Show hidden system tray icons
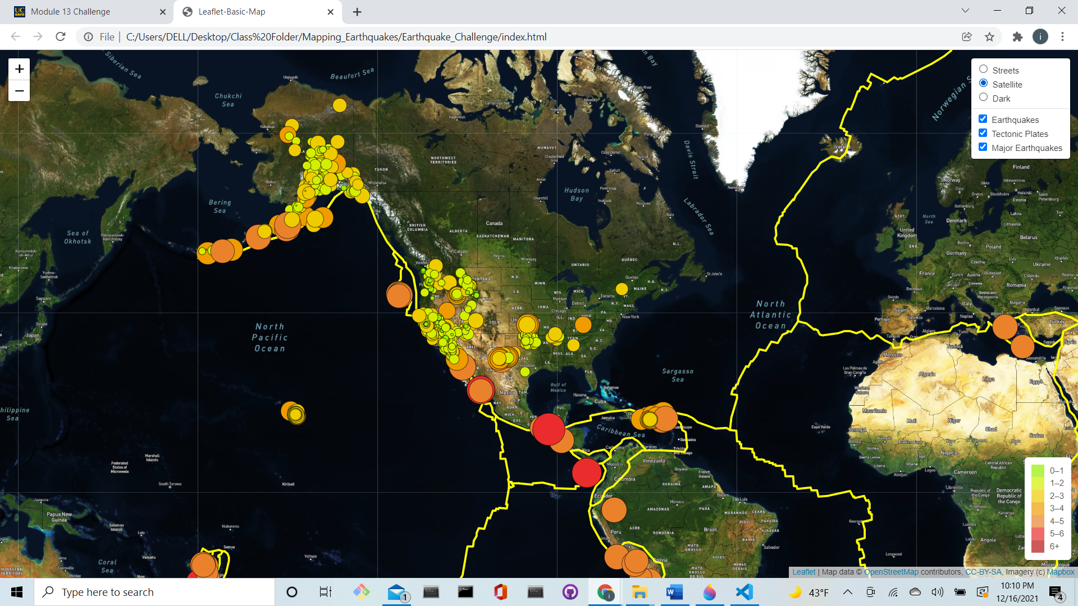Viewport: 1078px width, 606px height. click(x=848, y=592)
